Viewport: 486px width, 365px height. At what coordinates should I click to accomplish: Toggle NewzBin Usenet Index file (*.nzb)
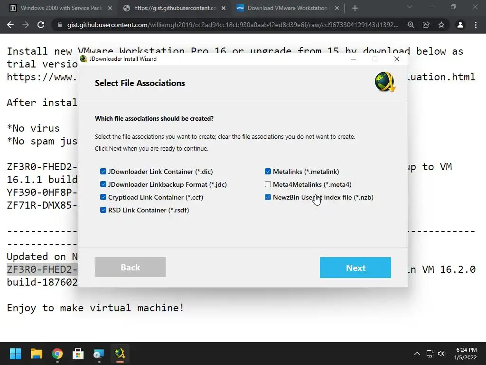click(x=268, y=197)
